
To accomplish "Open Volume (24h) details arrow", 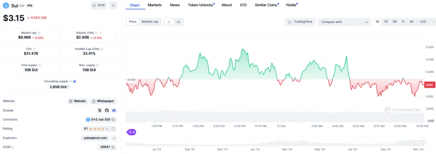I will click(x=100, y=33).
